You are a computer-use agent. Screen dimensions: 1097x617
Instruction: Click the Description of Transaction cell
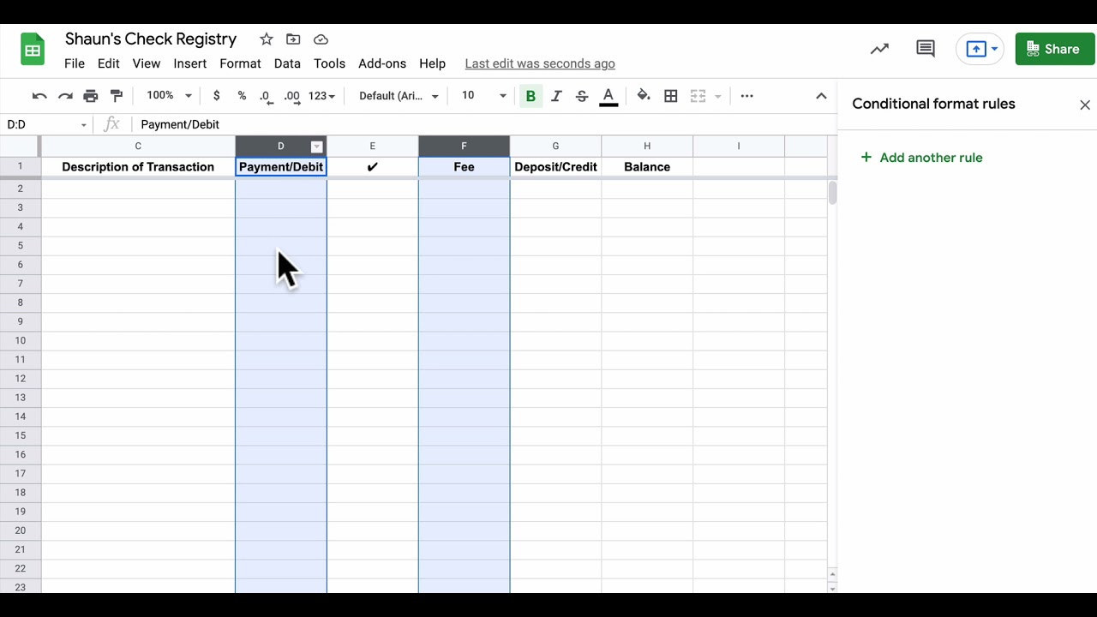(138, 167)
